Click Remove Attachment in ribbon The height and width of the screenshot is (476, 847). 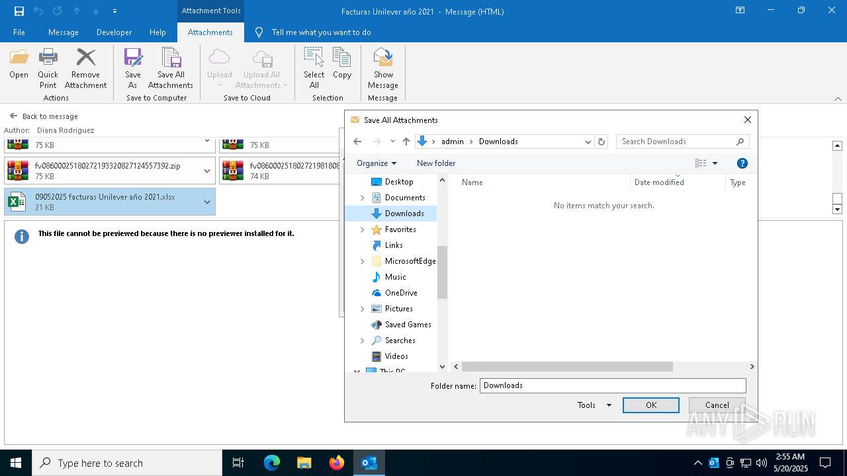coord(85,68)
